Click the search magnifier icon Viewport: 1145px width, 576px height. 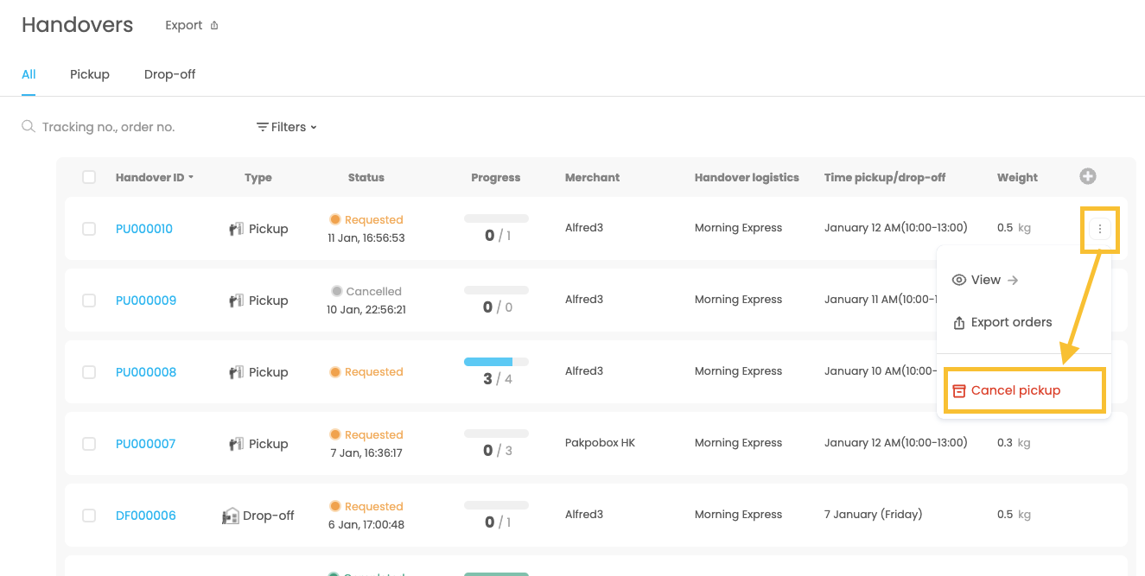pyautogui.click(x=29, y=127)
